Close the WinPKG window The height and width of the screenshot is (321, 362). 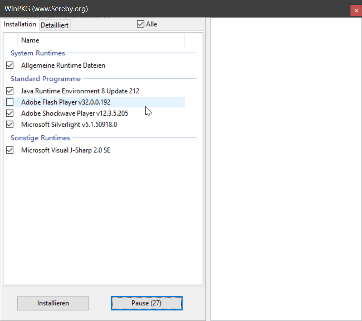point(356,10)
